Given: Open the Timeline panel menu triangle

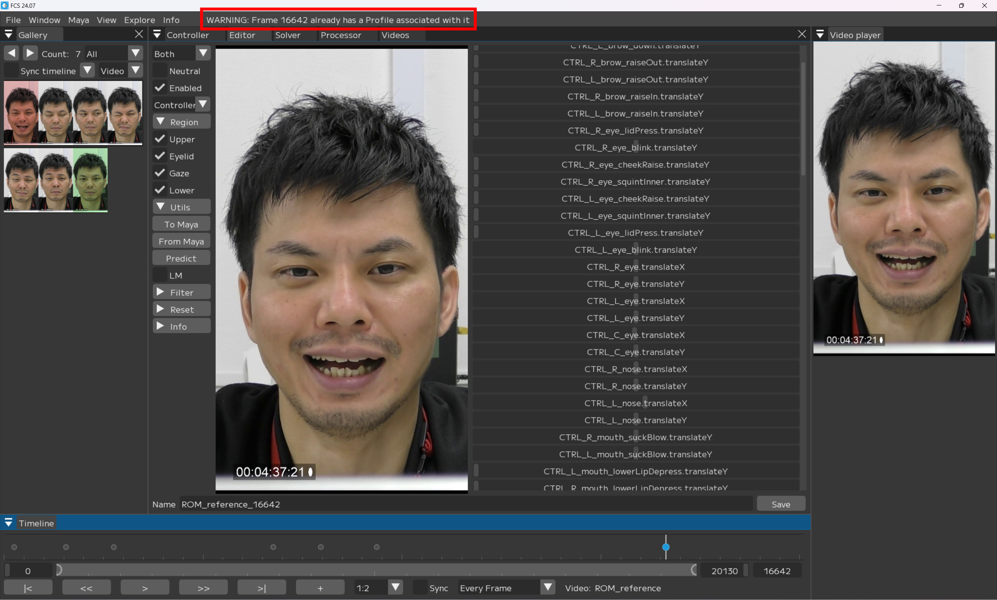Looking at the screenshot, I should pyautogui.click(x=9, y=523).
